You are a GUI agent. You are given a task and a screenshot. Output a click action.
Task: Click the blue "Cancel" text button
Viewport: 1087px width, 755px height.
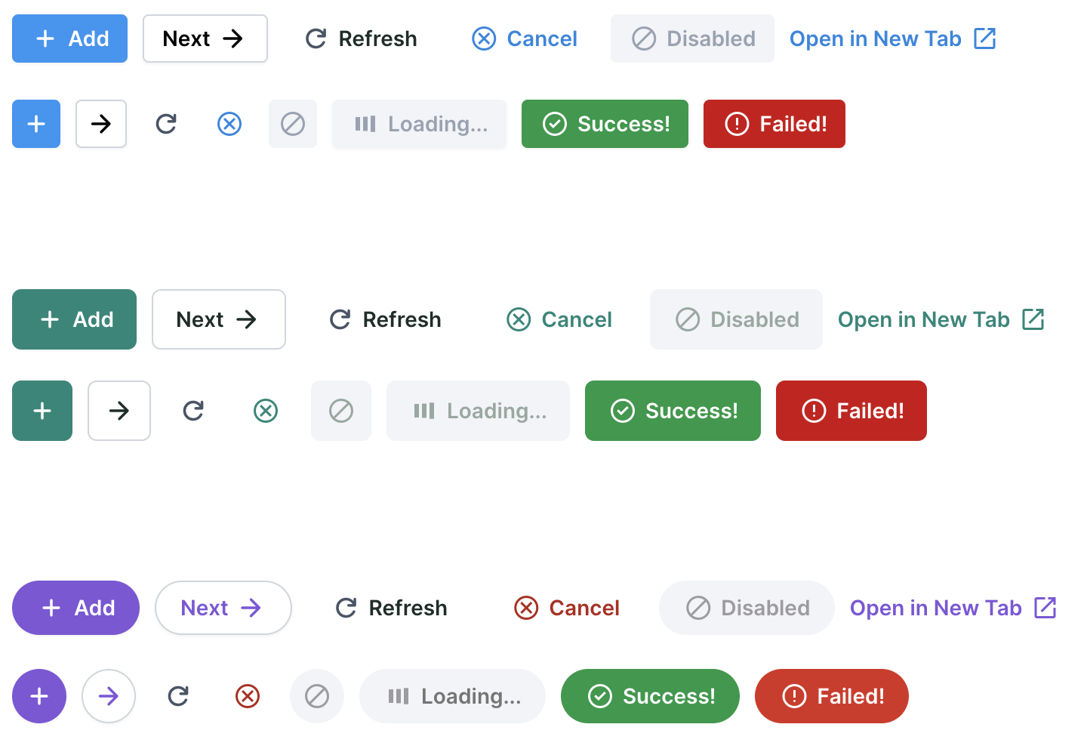tap(525, 39)
